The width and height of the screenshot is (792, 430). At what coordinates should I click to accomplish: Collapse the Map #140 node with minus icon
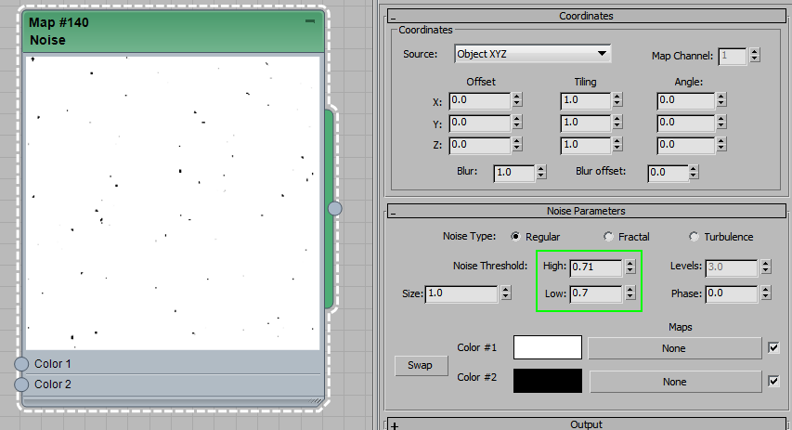click(310, 20)
